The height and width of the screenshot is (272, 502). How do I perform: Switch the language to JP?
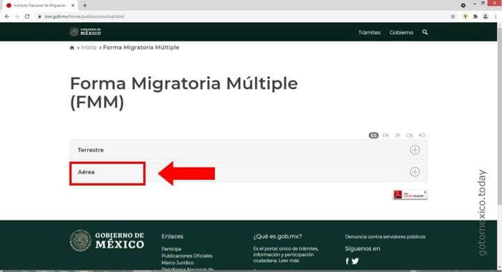pyautogui.click(x=397, y=135)
